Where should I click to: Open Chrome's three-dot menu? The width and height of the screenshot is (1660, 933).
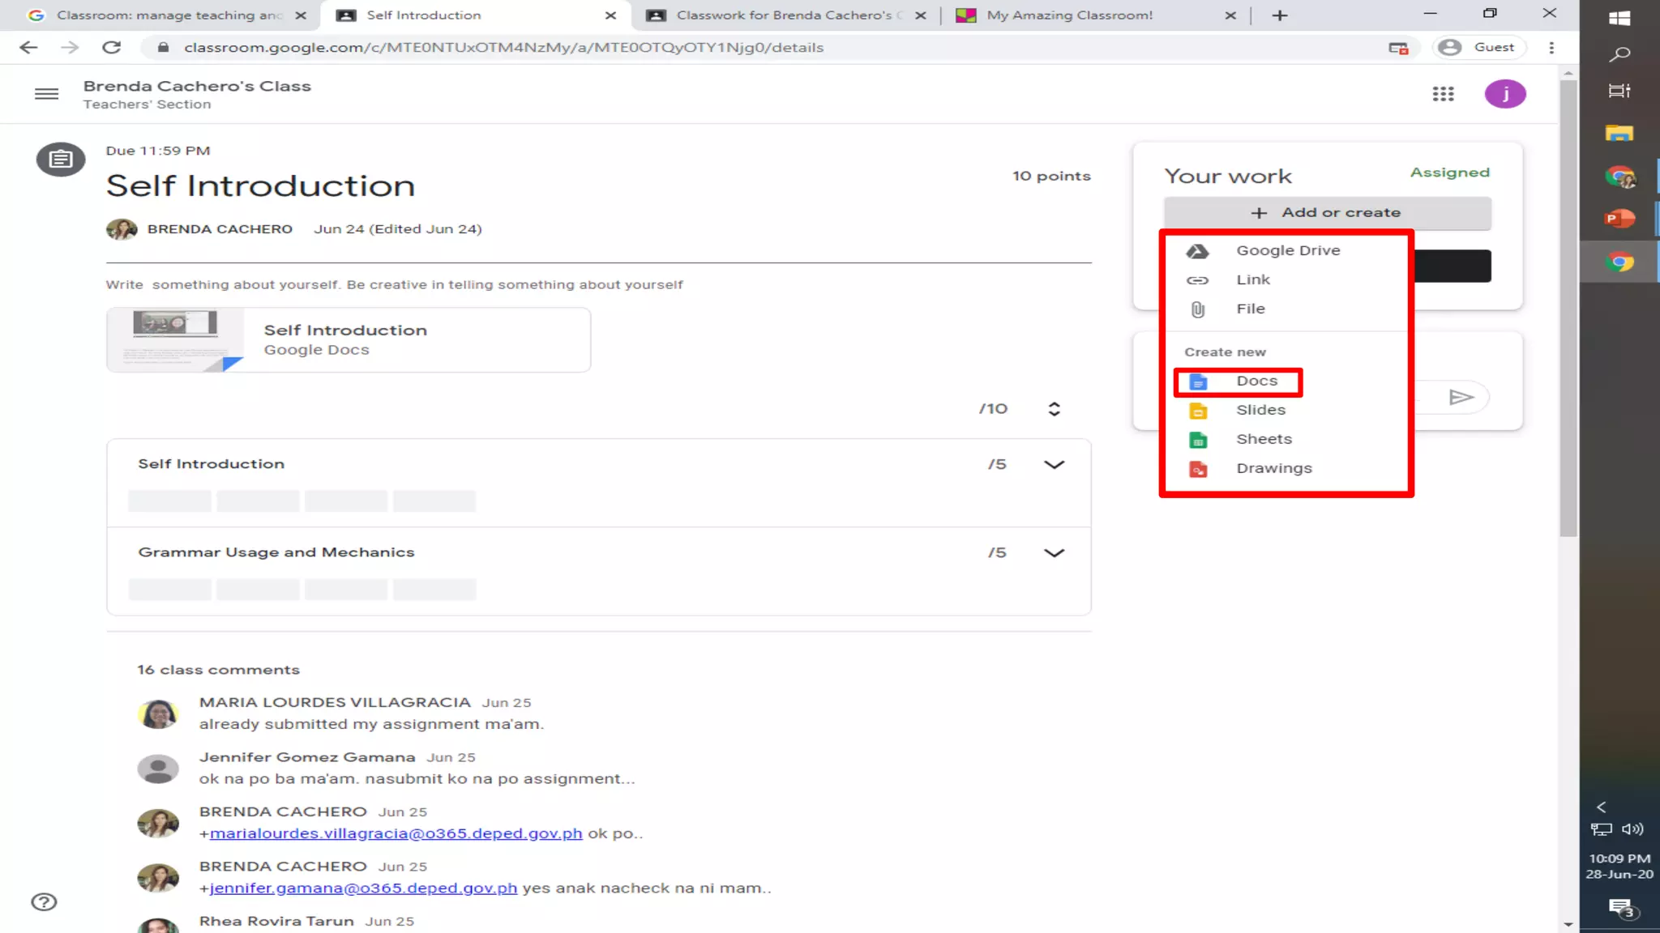1551,47
